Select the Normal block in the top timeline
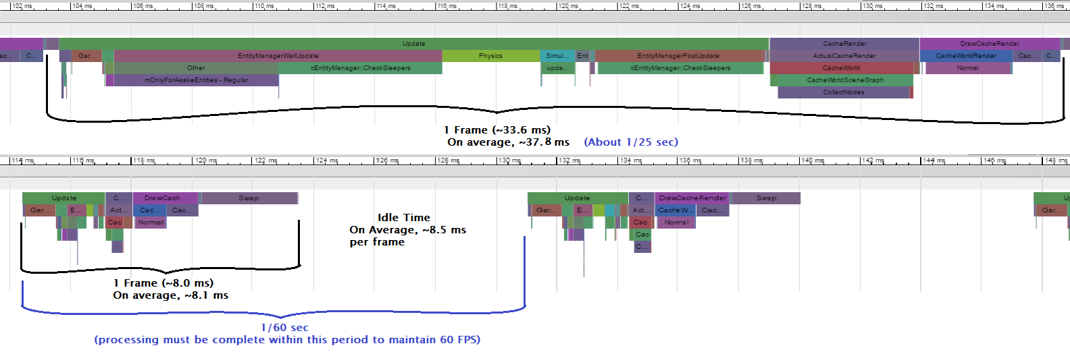 coord(967,68)
